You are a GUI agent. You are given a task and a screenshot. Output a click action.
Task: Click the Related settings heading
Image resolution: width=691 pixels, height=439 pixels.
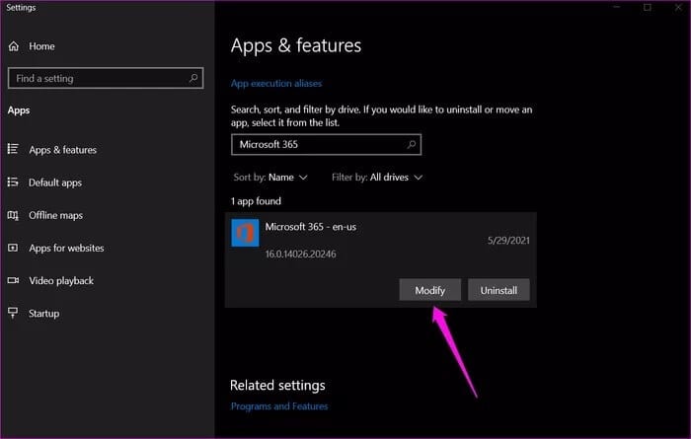point(277,386)
